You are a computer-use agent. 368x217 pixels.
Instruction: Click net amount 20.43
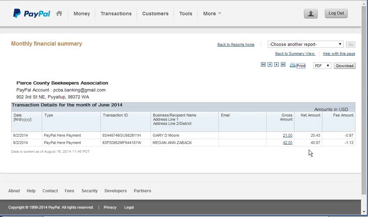point(315,135)
